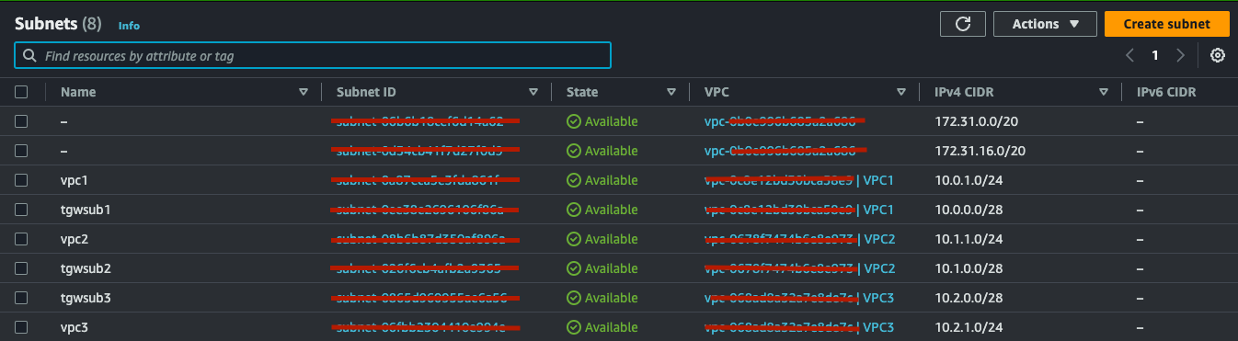Screen dimensions: 1238x341
Task: Open VPC3 link in tgwsub3 row
Action: tap(878, 298)
